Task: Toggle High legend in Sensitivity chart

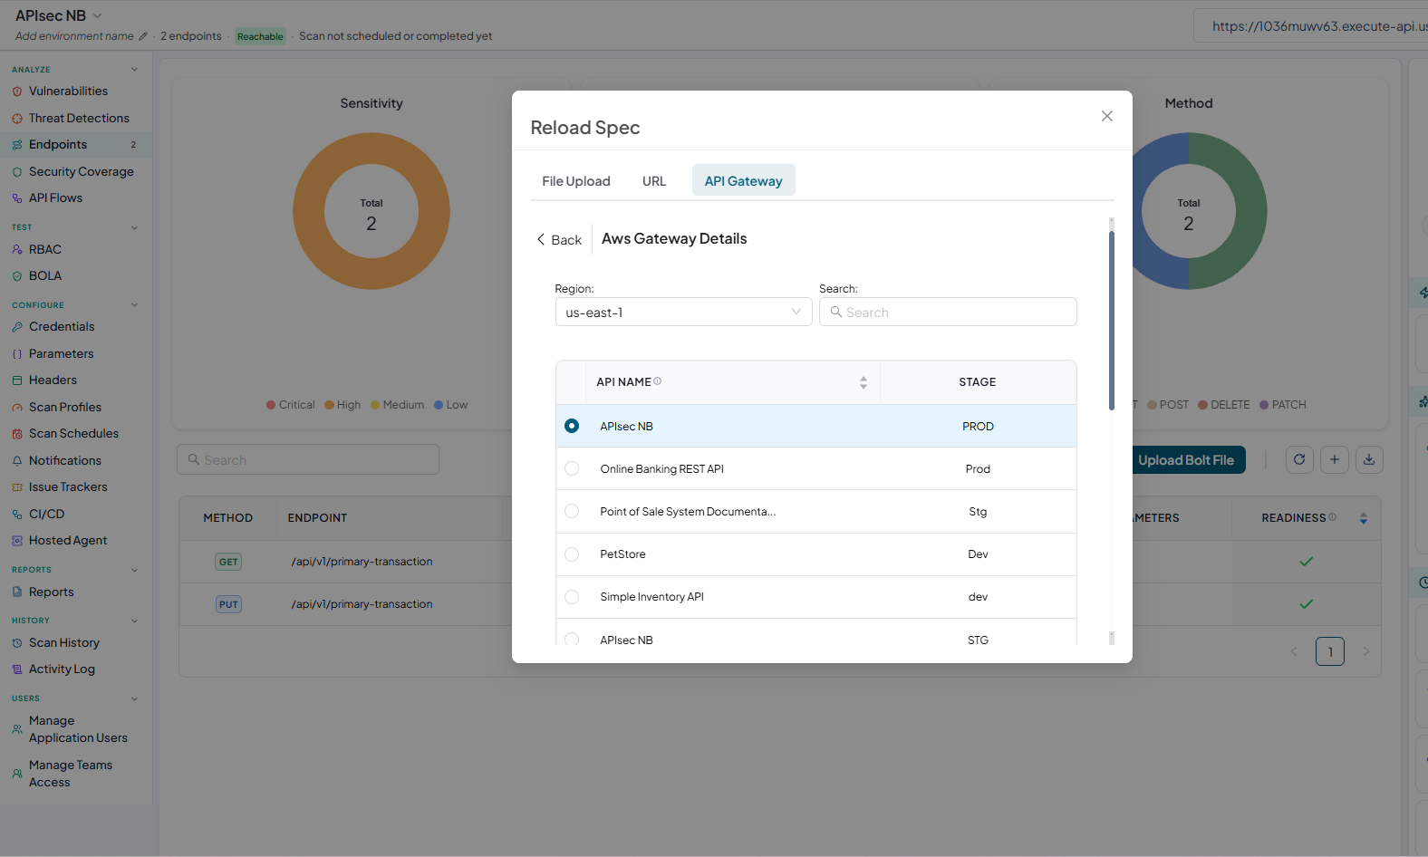Action: coord(343,405)
